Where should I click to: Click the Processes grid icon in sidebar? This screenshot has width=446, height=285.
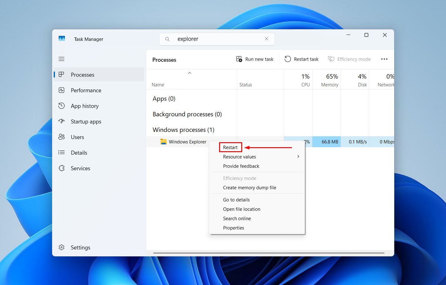(x=61, y=75)
